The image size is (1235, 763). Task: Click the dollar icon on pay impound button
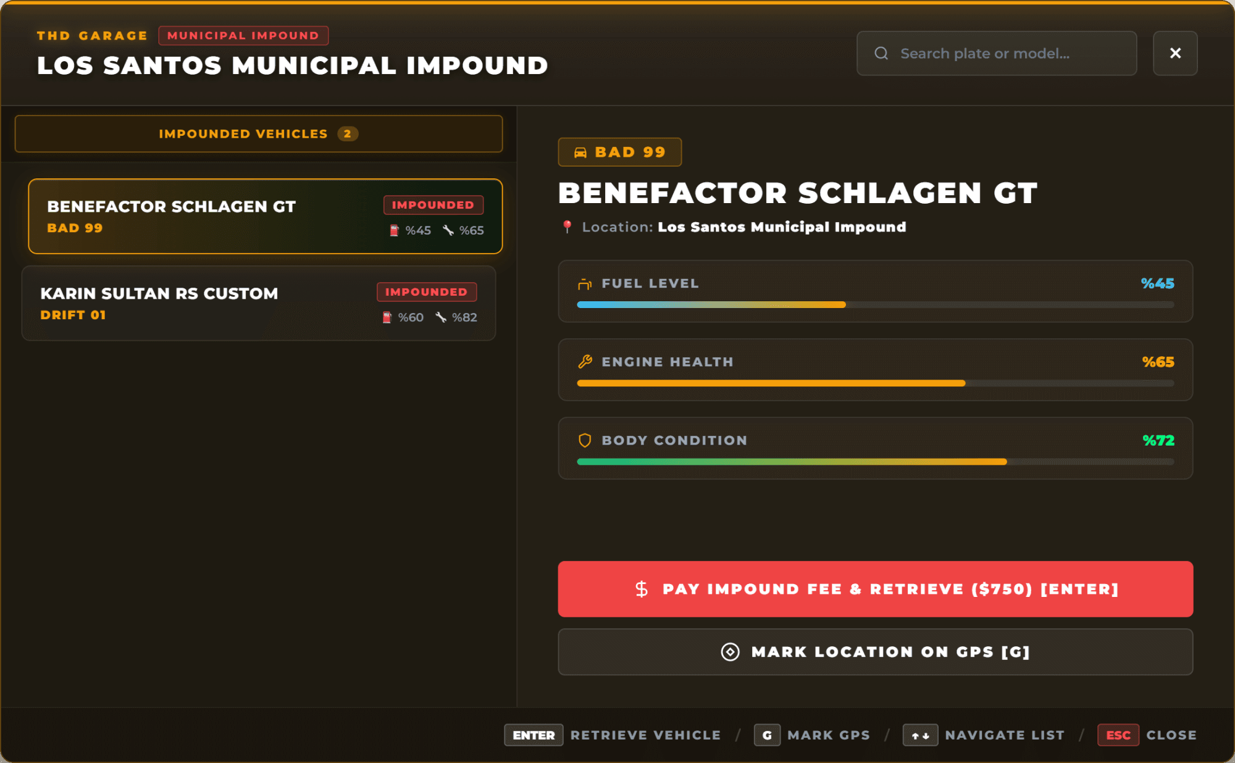642,589
